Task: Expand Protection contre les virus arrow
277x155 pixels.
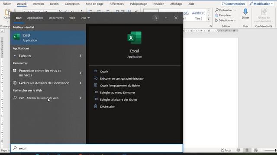Action: [x=81, y=73]
